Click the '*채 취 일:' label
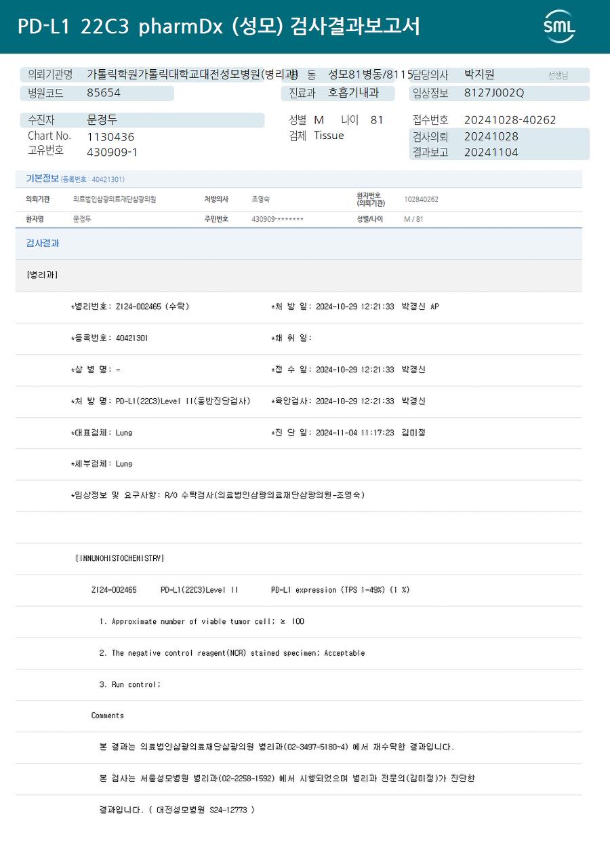The image size is (610, 862). 291,338
